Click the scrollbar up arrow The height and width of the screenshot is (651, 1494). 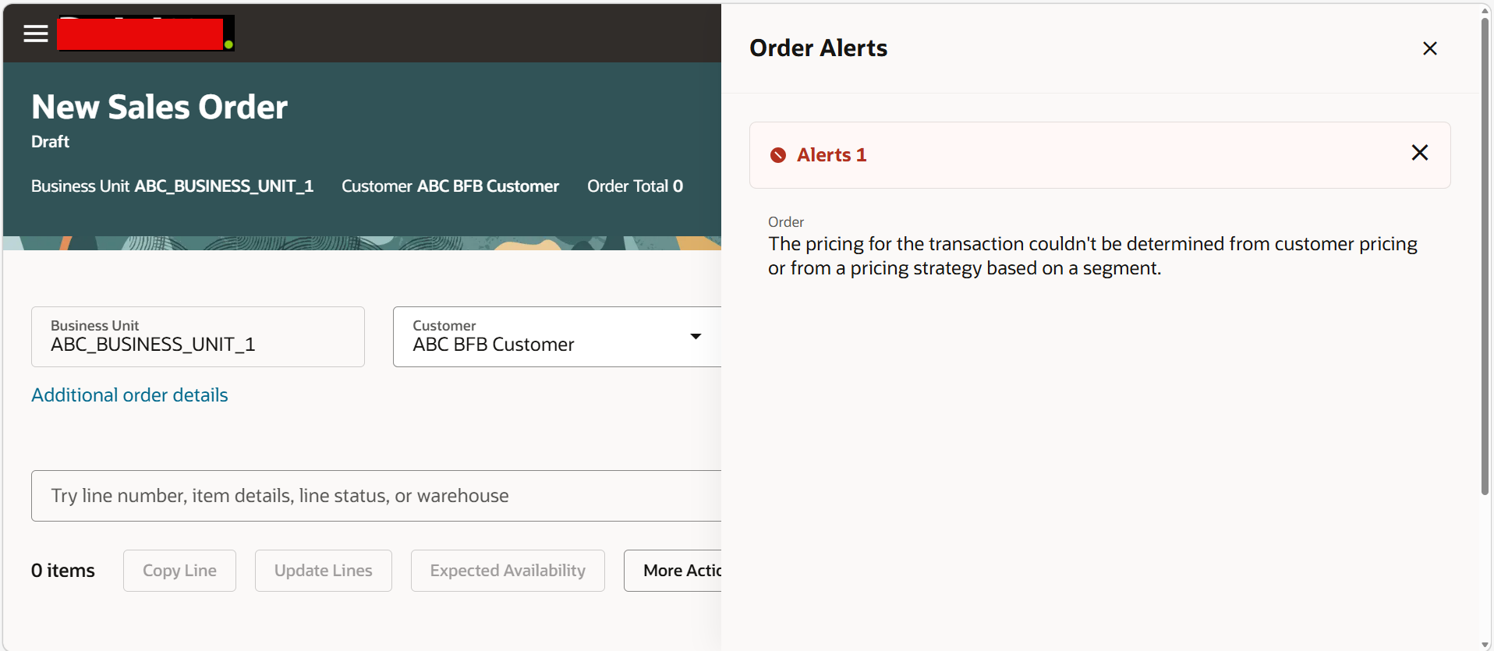(1485, 10)
